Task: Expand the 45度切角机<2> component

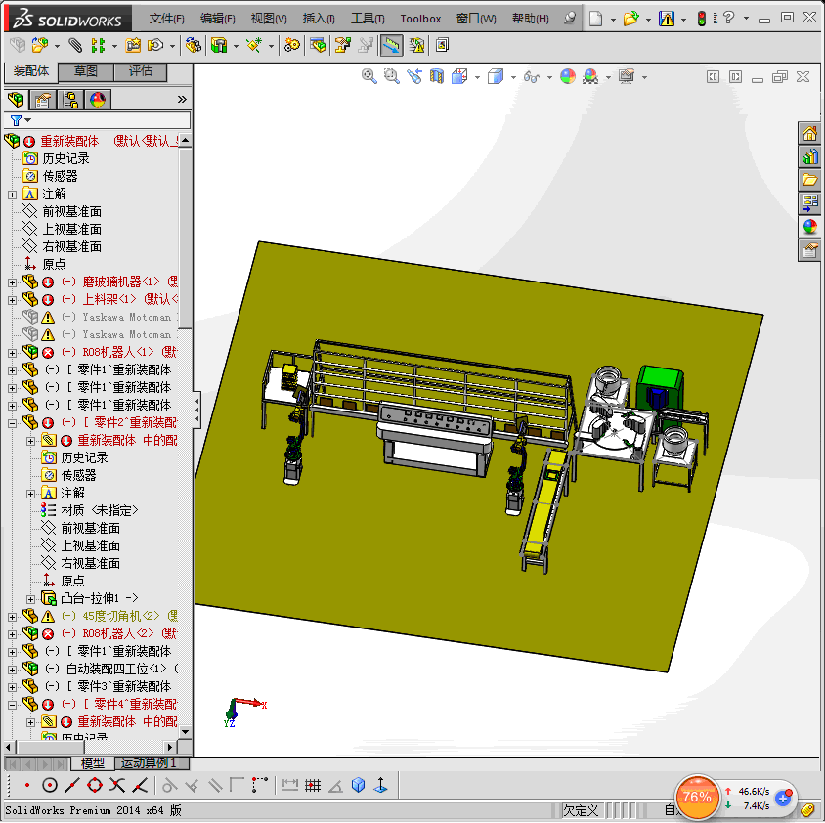Action: pos(12,617)
